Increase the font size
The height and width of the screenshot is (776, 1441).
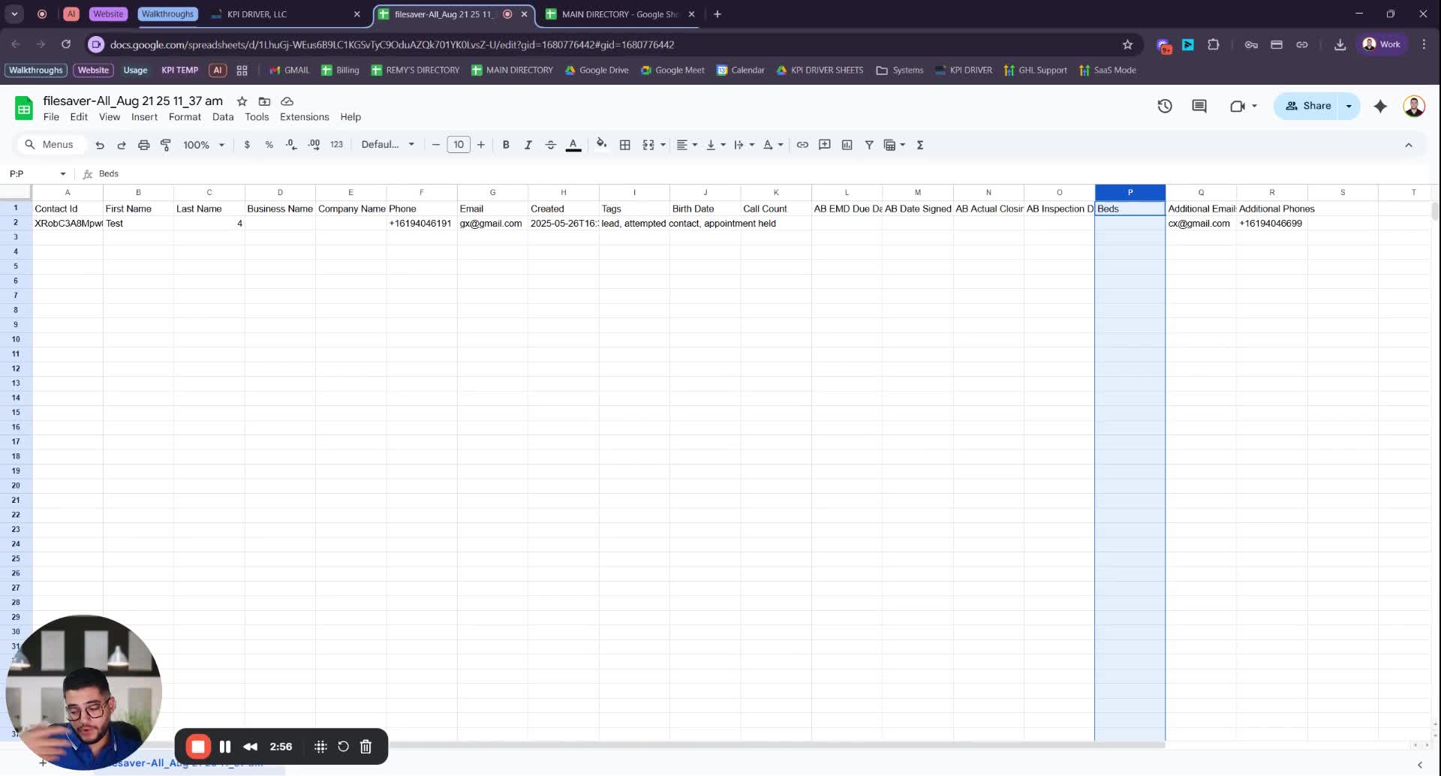click(481, 145)
